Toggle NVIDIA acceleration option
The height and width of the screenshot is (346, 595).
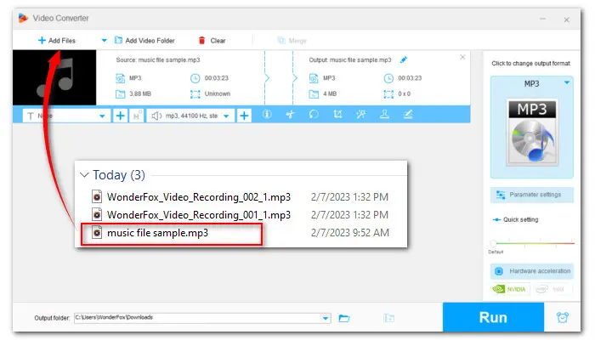pyautogui.click(x=510, y=289)
